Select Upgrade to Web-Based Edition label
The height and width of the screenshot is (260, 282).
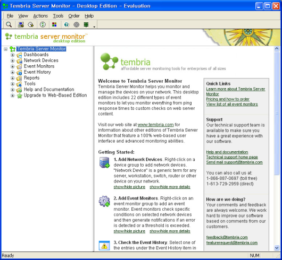(x=55, y=96)
